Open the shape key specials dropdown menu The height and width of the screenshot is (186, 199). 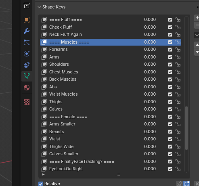[197, 35]
